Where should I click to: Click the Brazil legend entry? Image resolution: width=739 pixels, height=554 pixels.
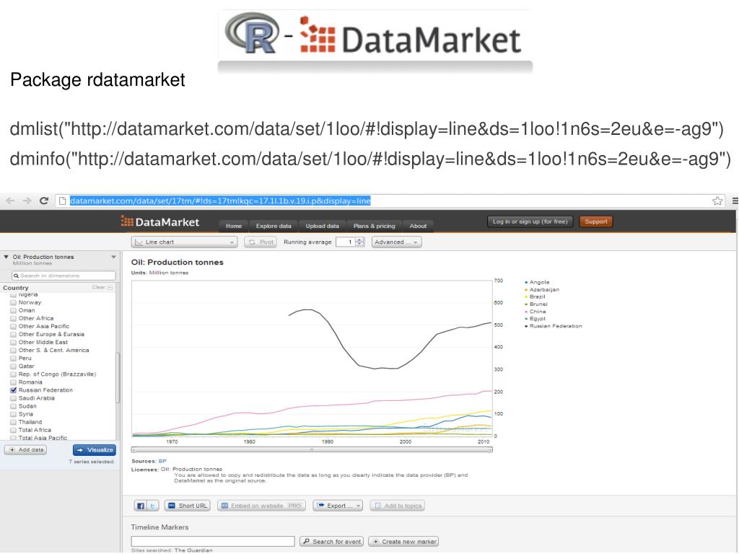(537, 296)
